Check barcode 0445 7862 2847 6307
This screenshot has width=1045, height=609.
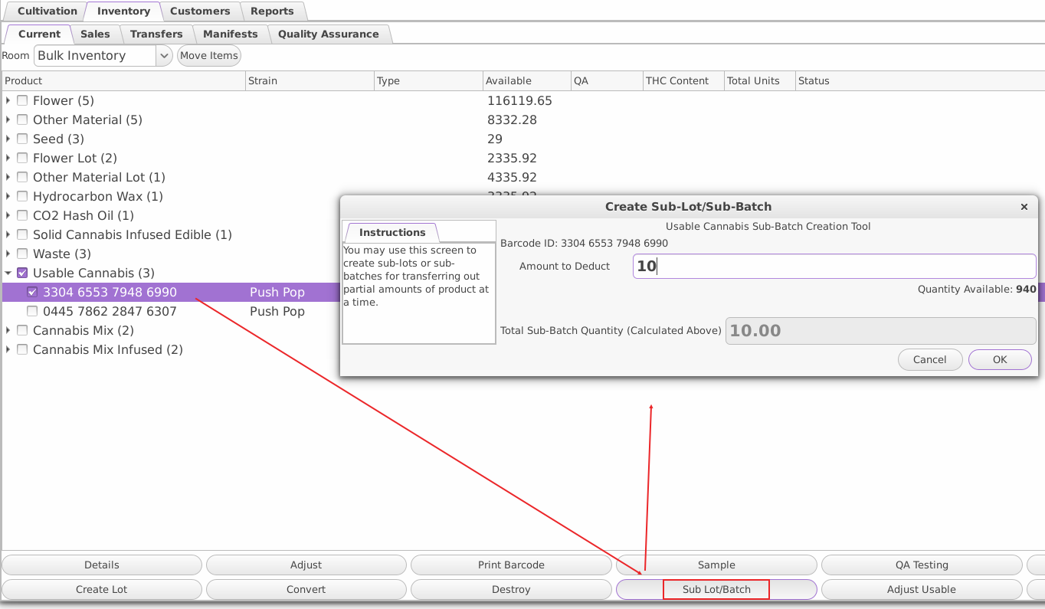point(32,311)
